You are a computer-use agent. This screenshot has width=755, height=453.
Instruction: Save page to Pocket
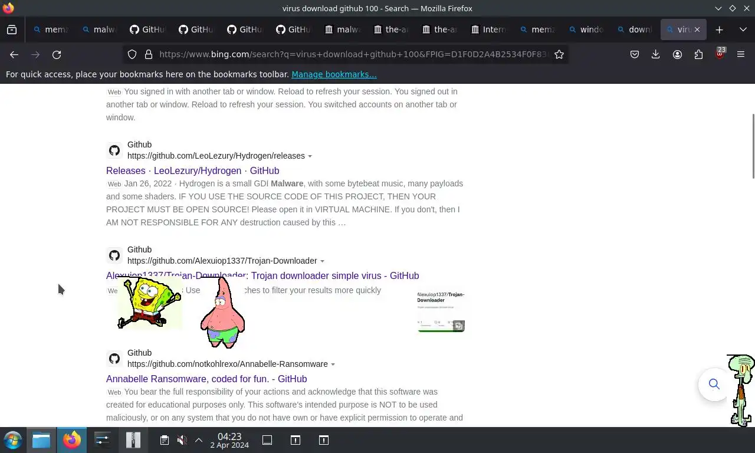635,54
